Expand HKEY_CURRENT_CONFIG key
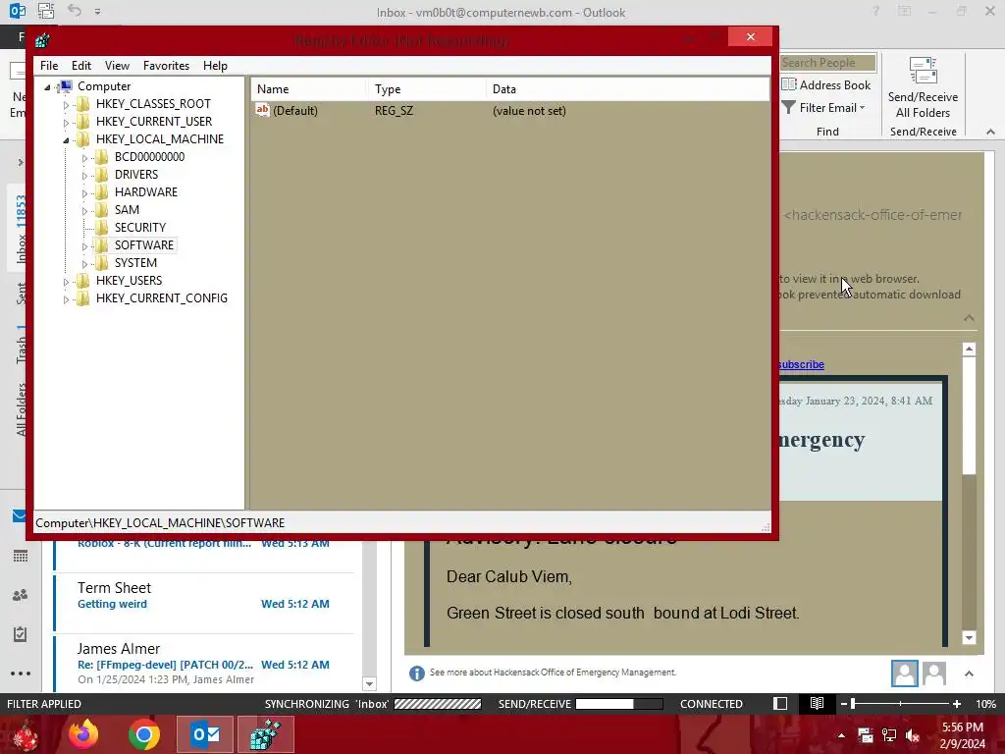 click(x=66, y=298)
